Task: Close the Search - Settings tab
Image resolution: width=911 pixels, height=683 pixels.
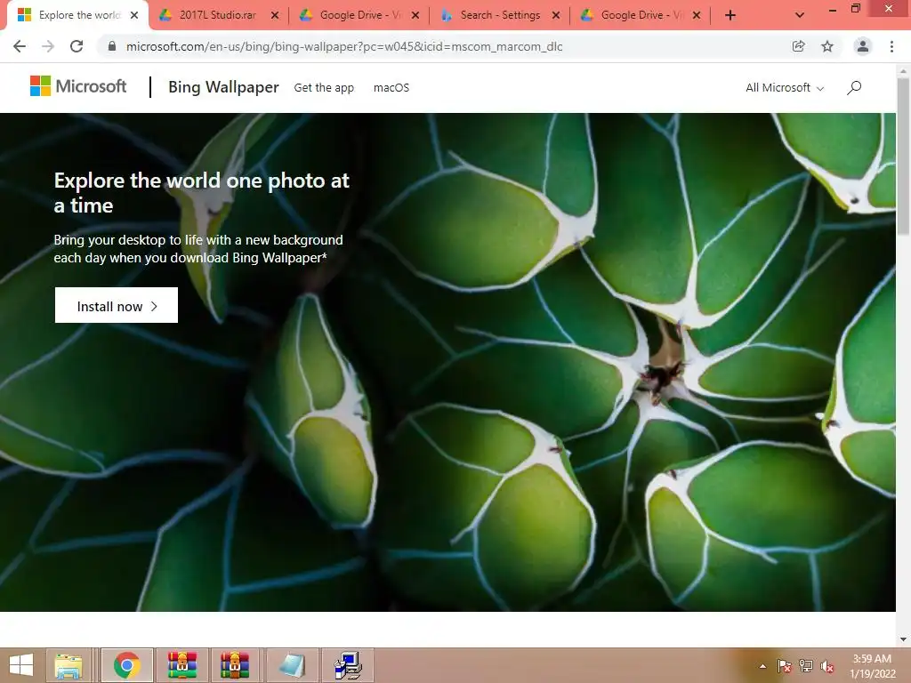Action: tap(556, 16)
